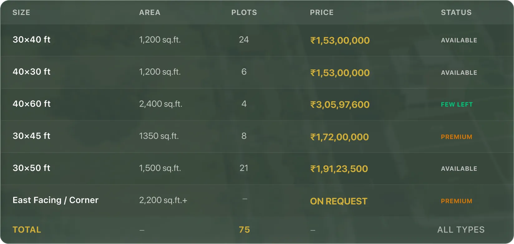Click the ₹3,05,97,600 price
This screenshot has height=244, width=514.
[340, 105]
